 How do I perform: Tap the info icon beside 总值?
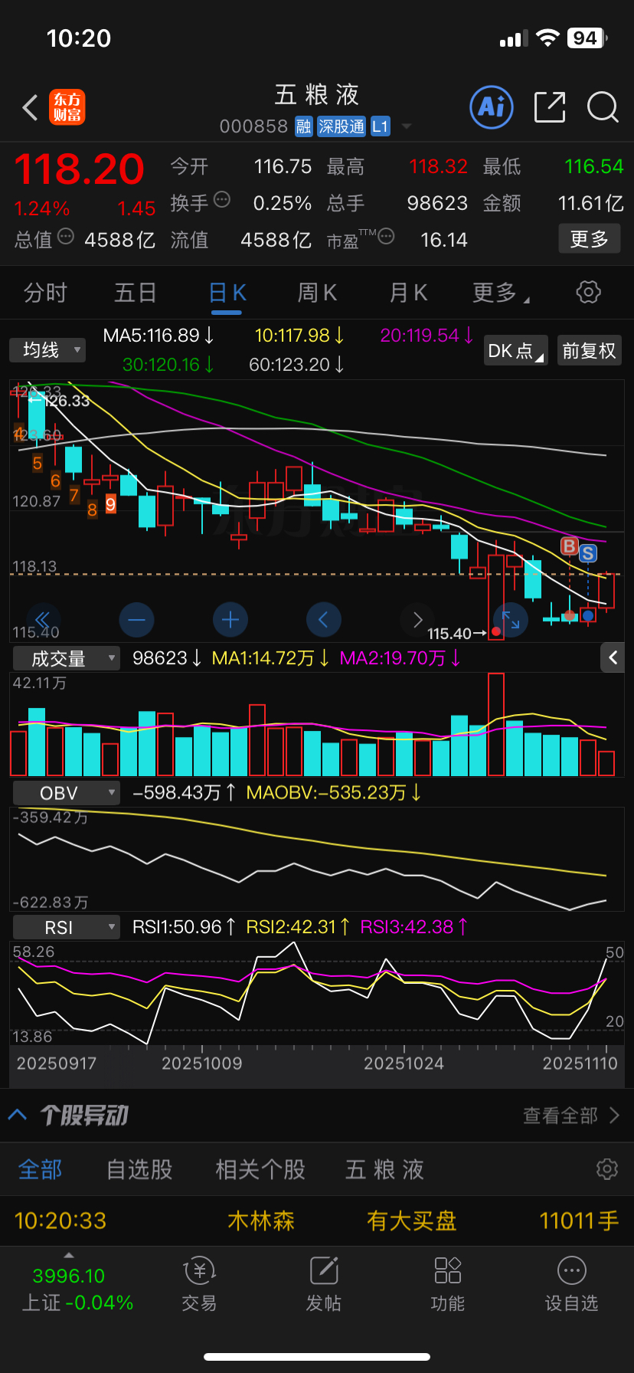[x=66, y=237]
